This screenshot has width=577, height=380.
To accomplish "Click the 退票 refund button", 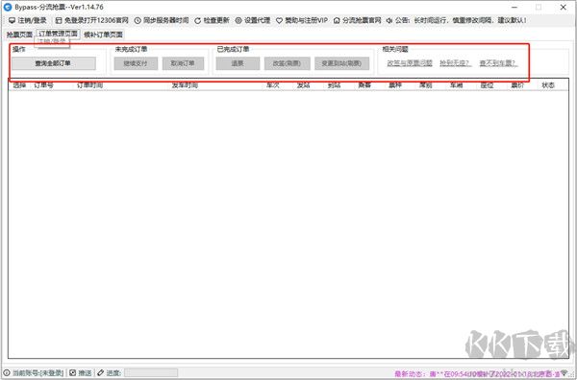I will tap(238, 63).
